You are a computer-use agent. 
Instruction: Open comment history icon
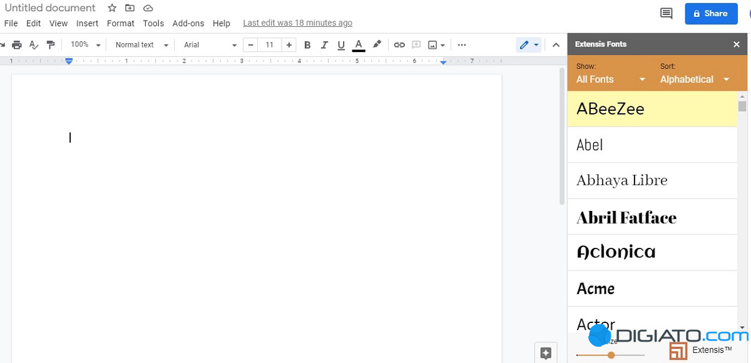click(x=667, y=13)
